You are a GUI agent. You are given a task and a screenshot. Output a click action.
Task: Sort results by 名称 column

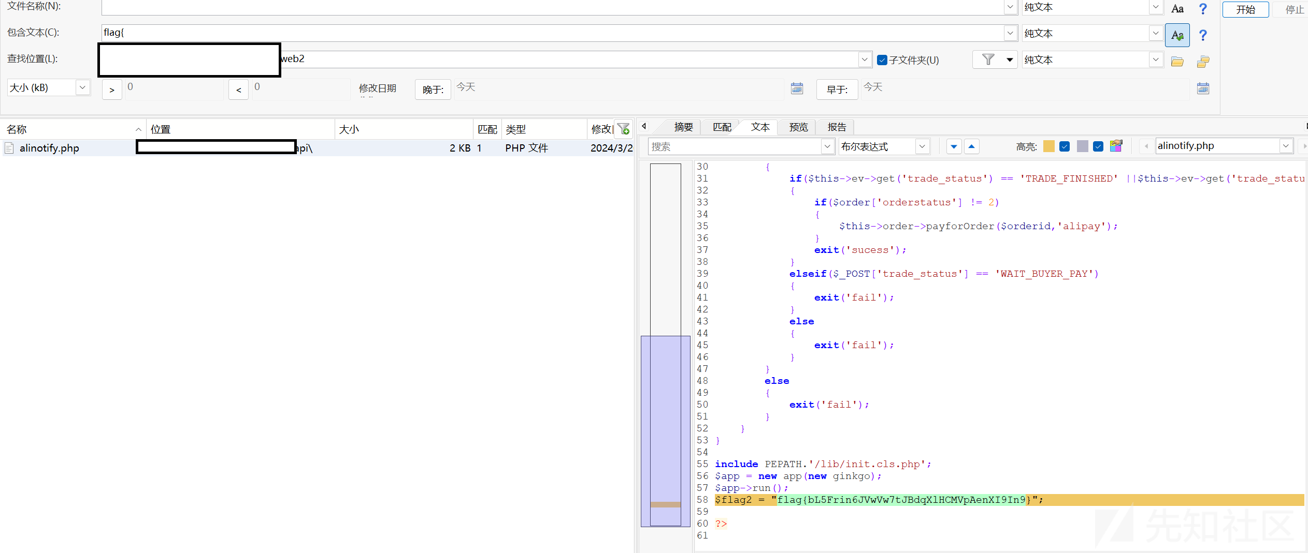(73, 129)
